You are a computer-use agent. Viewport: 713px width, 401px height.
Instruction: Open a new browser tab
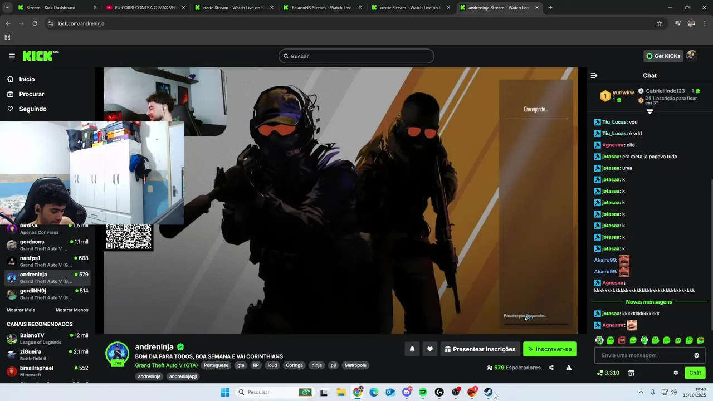pyautogui.click(x=550, y=8)
